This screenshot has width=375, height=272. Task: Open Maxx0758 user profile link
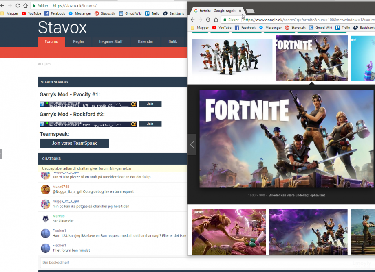click(x=61, y=187)
